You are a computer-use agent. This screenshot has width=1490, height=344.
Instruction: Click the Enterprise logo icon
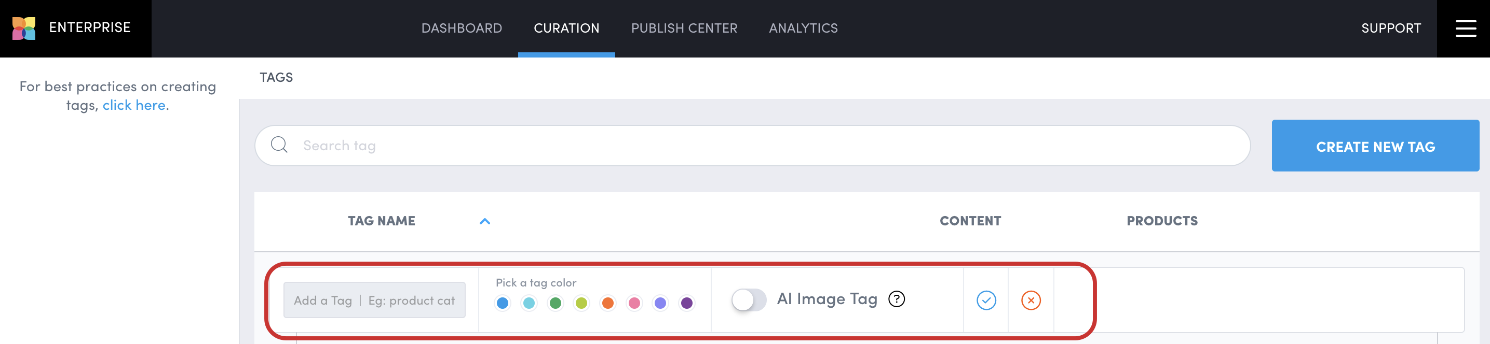click(x=24, y=28)
